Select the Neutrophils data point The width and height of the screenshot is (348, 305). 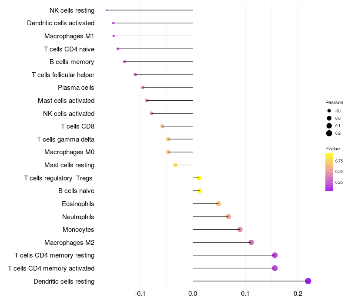click(228, 217)
